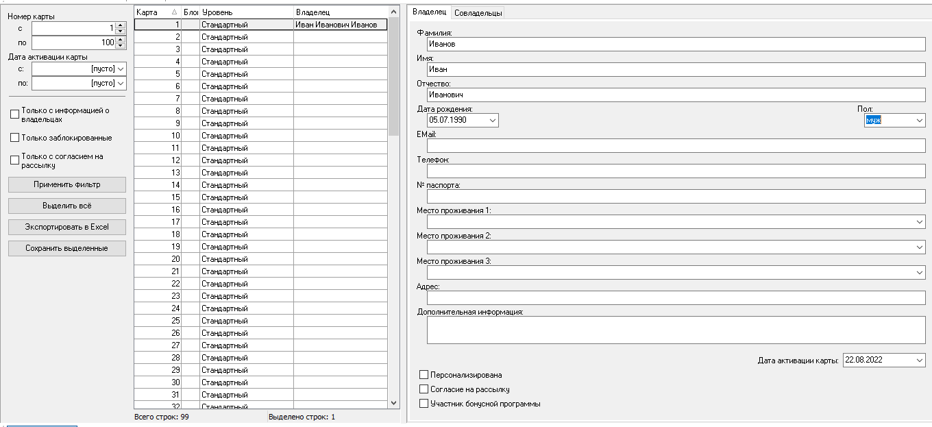This screenshot has height=427, width=932.
Task: Click the 'Фамилия' field with Иванов
Action: click(676, 44)
